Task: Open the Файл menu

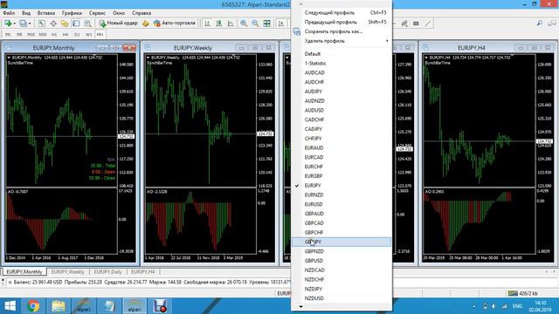Action: point(9,13)
